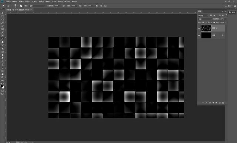This screenshot has width=237, height=143.
Task: Select the Pen tool
Action: click(x=3, y=61)
